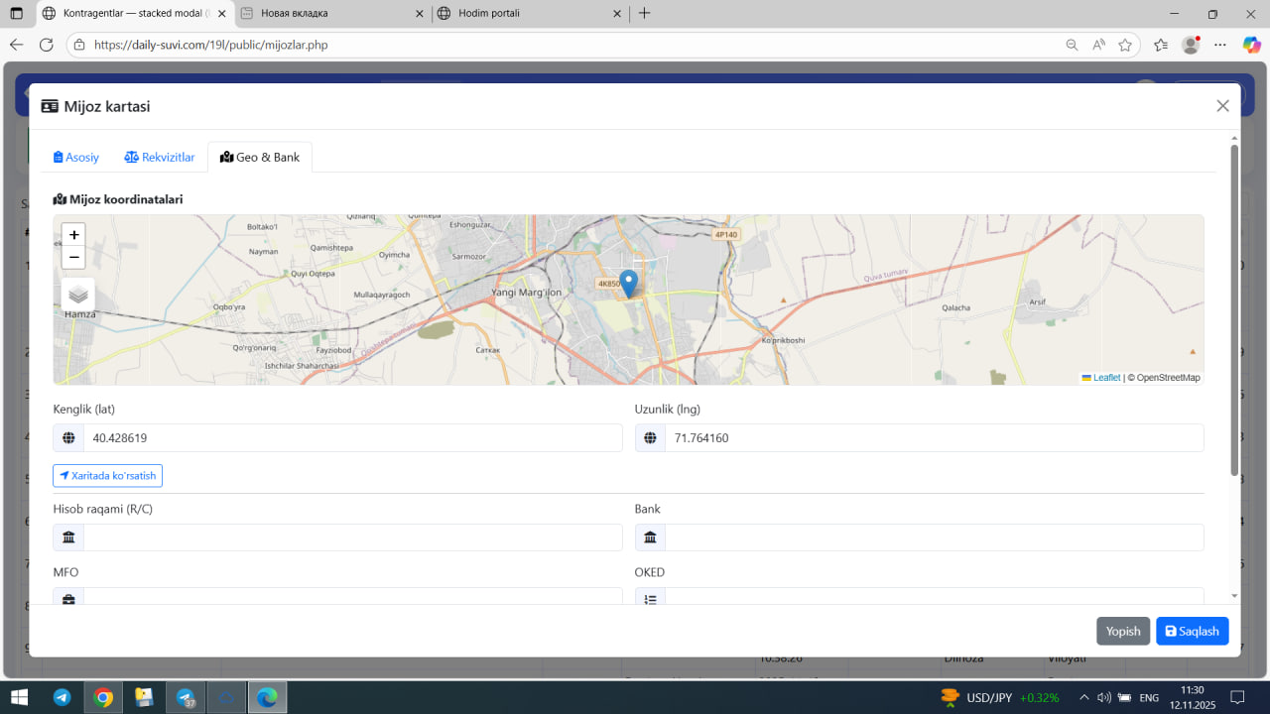This screenshot has height=714, width=1270.
Task: Close dialog using Yopish button
Action: click(x=1122, y=631)
